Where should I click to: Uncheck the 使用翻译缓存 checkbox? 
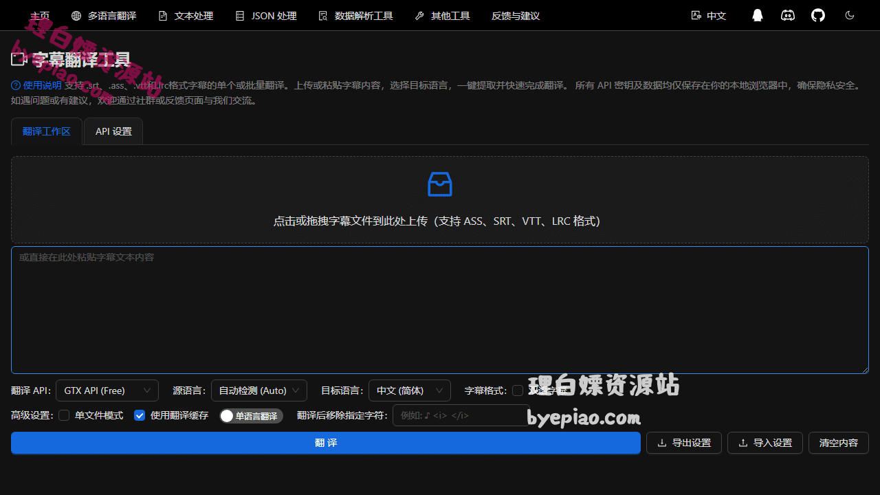[x=140, y=415]
